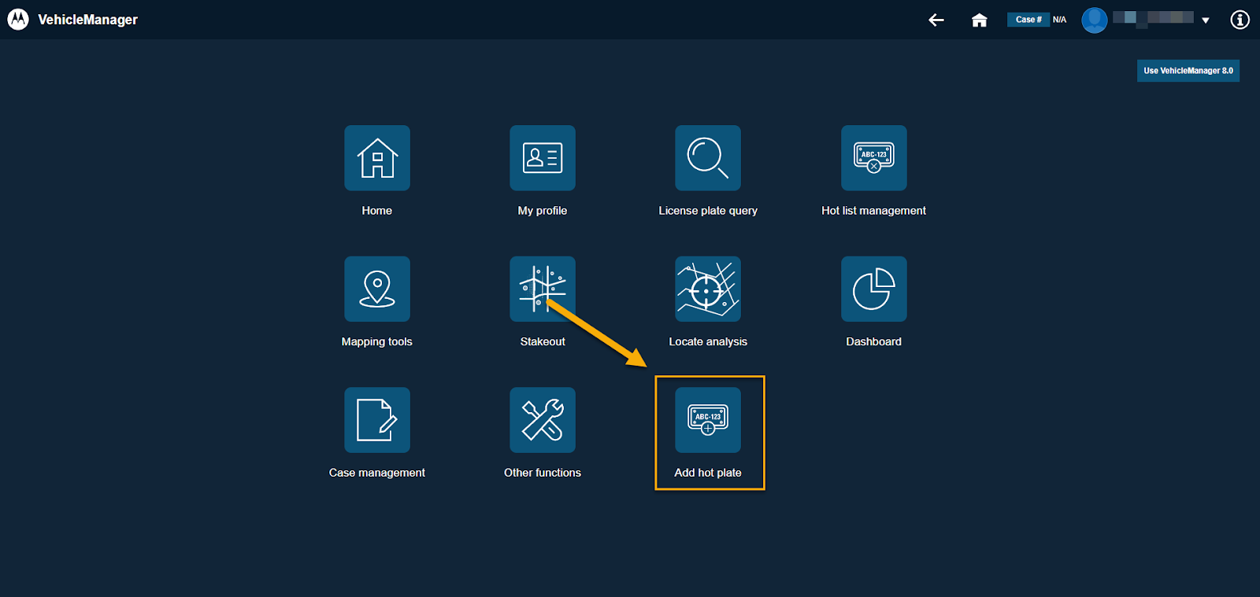
Task: Open Case management document icon
Action: coord(377,420)
